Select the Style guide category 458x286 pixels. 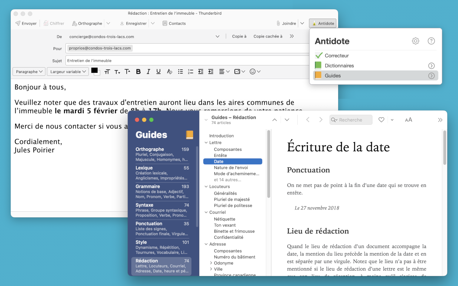point(162,247)
